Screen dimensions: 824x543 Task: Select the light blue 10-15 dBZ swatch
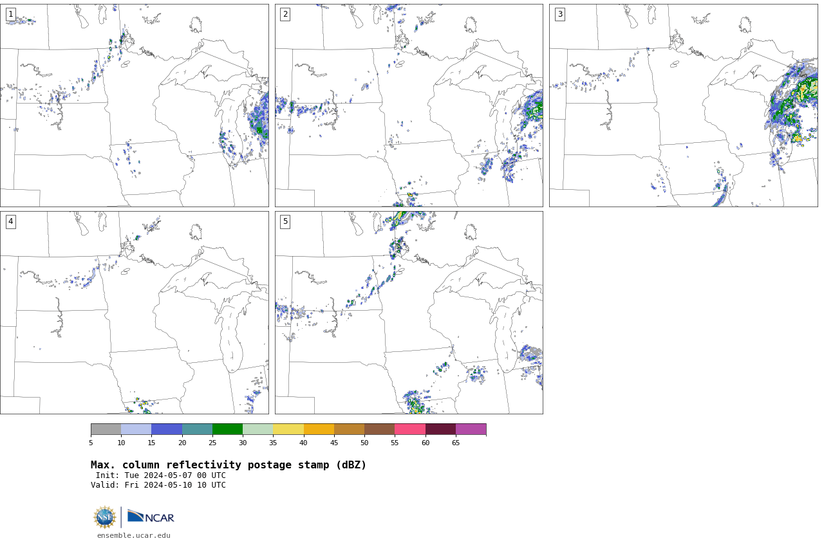pyautogui.click(x=136, y=429)
